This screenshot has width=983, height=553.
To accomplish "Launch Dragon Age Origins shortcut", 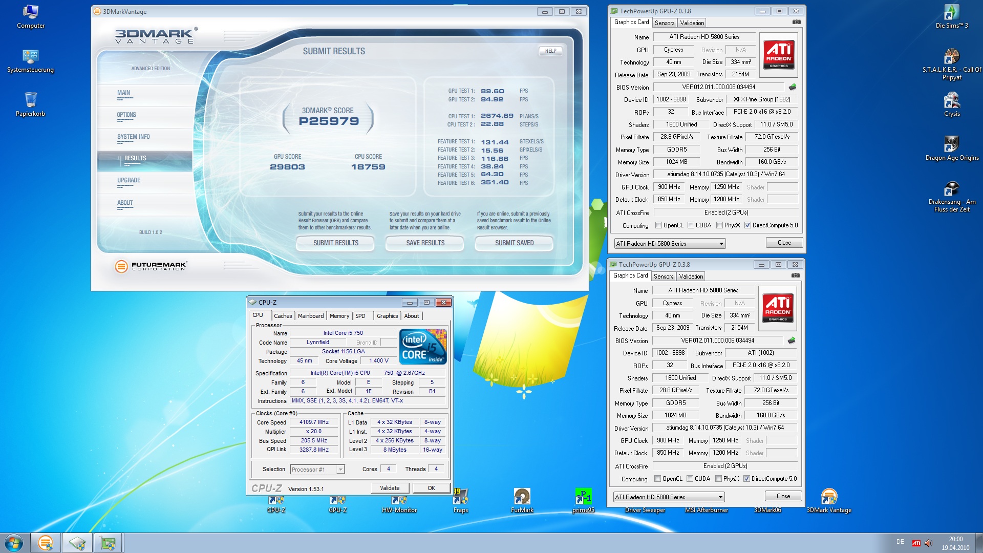I will 952,148.
